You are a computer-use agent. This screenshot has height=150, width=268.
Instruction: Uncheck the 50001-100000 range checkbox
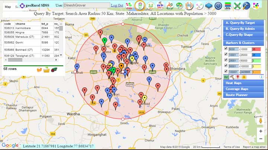point(226,66)
